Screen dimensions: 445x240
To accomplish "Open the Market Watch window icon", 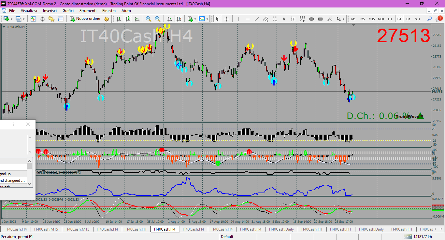I will pos(33,19).
